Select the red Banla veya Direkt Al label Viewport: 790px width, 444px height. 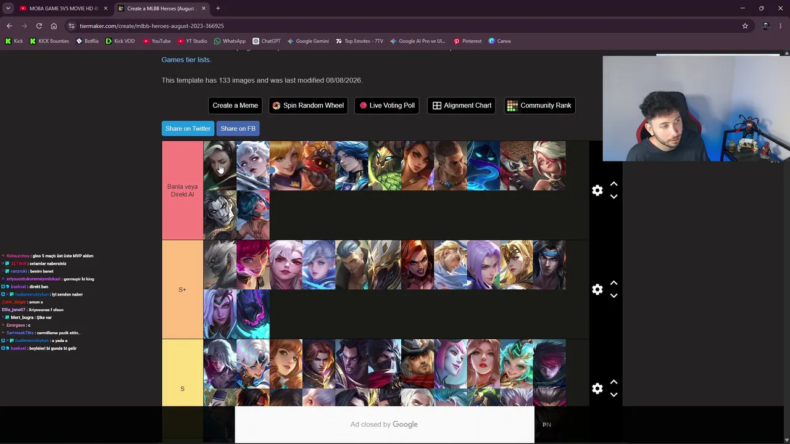tap(182, 191)
